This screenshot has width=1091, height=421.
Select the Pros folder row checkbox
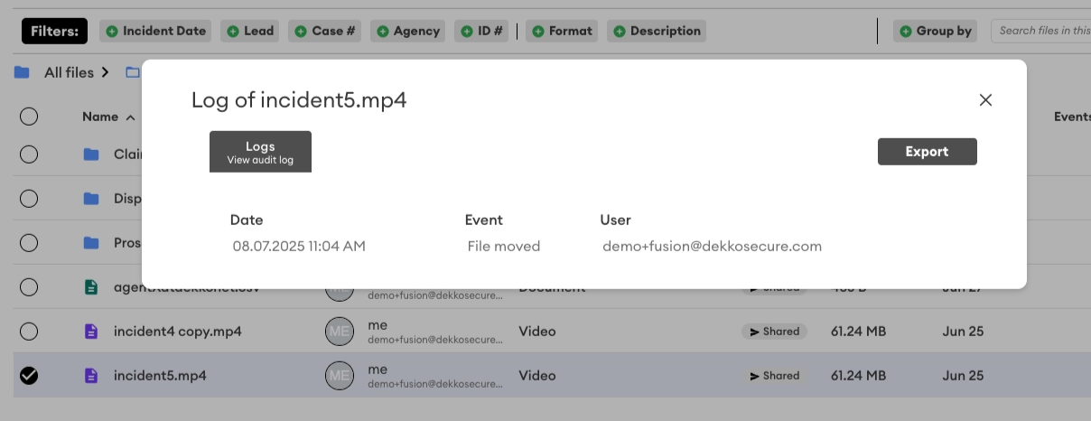point(29,243)
